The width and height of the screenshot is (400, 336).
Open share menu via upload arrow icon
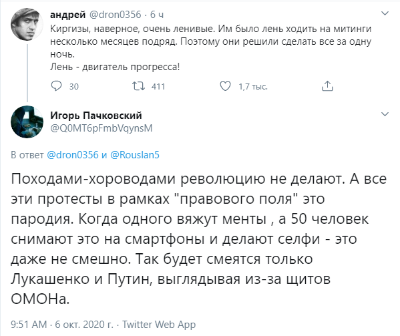(x=327, y=86)
